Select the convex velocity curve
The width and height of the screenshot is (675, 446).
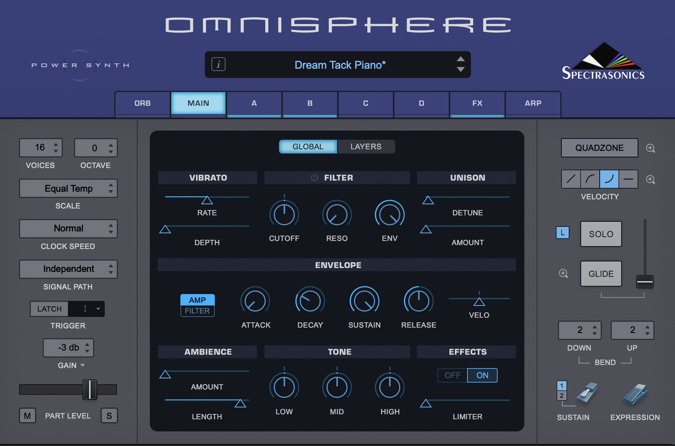(x=590, y=179)
